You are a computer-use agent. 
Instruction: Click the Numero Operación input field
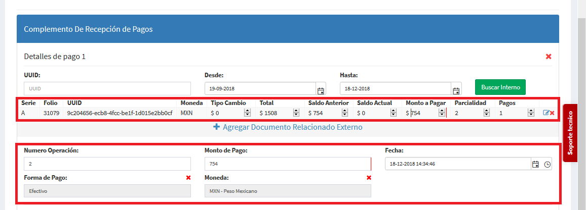[x=107, y=164]
